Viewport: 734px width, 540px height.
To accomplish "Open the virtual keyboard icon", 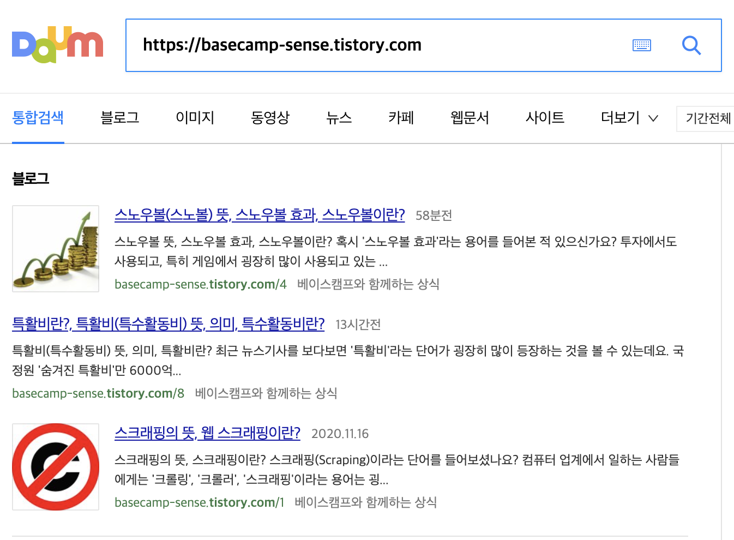I will coord(642,45).
